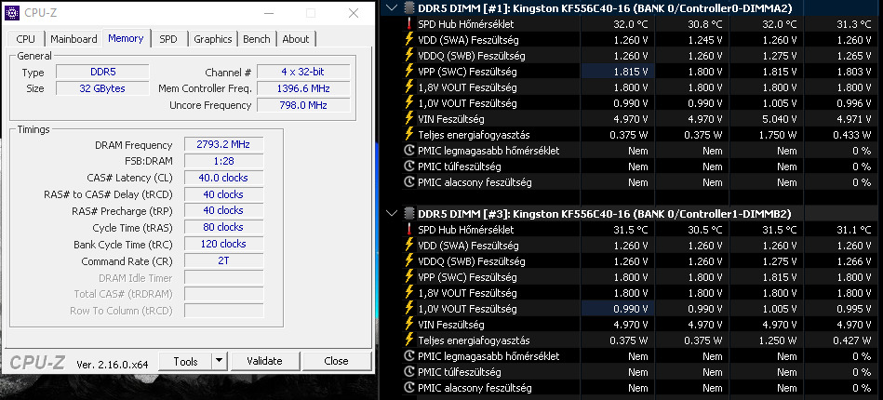Click clock icon of PMIC alacsony feszültség in DIMM #1
Screen dimensions: 883x400
click(409, 182)
